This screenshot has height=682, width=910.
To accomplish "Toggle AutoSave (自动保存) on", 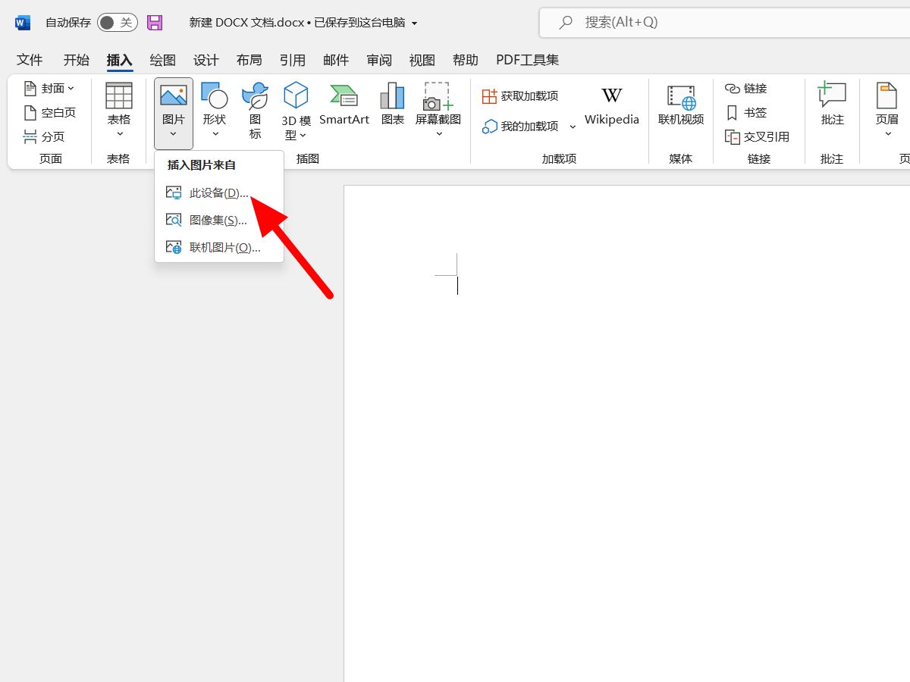I will pyautogui.click(x=117, y=22).
